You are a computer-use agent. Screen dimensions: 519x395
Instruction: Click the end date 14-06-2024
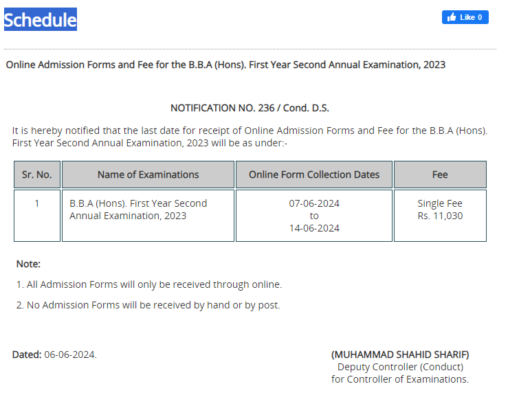click(x=314, y=228)
